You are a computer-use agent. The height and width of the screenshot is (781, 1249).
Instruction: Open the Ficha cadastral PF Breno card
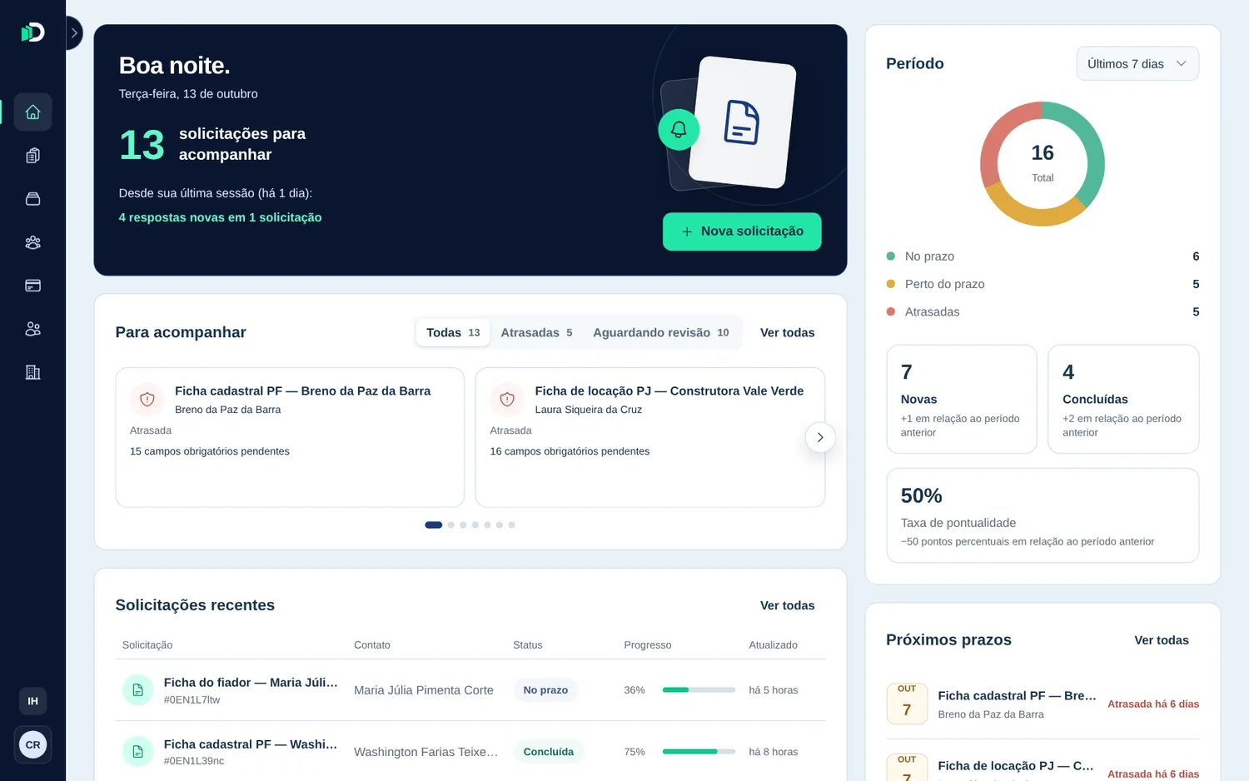(290, 437)
